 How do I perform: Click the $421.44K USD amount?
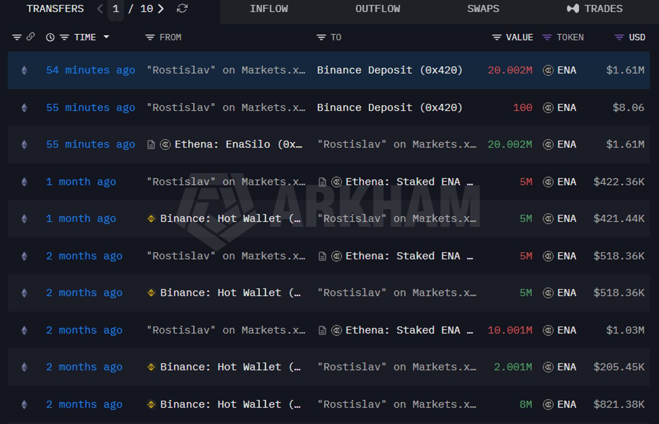pyautogui.click(x=619, y=219)
